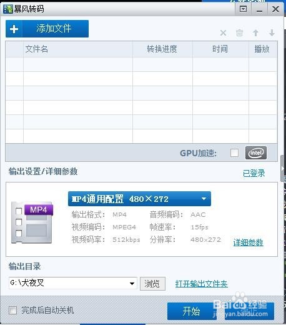This screenshot has width=286, height=325.
Task: Move file up with the up arrow
Action: point(255,32)
